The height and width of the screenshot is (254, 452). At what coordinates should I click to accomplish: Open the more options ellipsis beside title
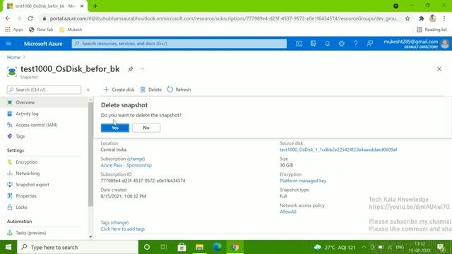coord(142,69)
